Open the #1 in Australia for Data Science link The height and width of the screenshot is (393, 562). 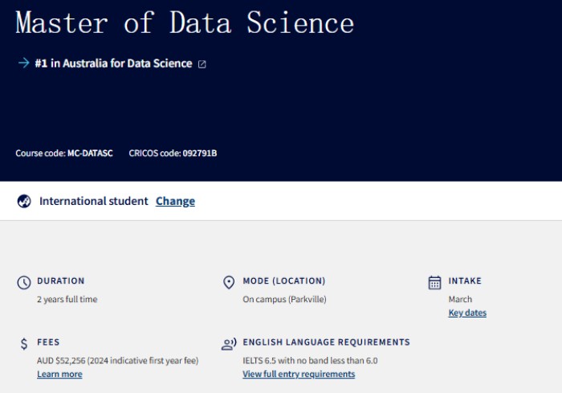coord(113,63)
